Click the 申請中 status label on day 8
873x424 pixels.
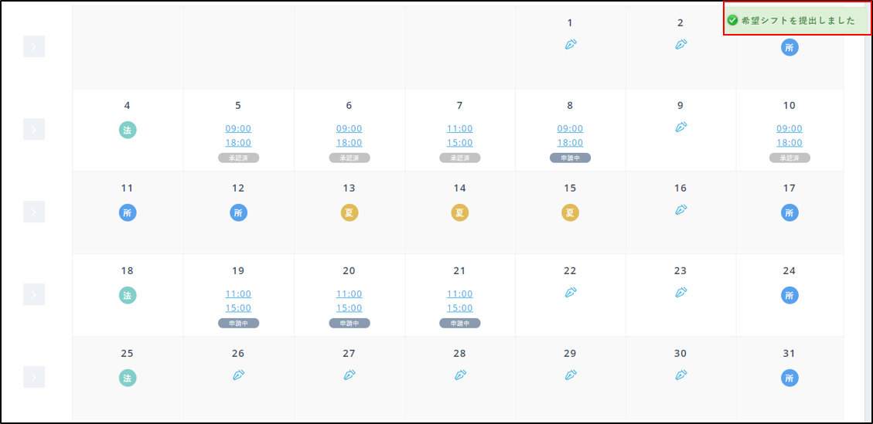point(571,158)
